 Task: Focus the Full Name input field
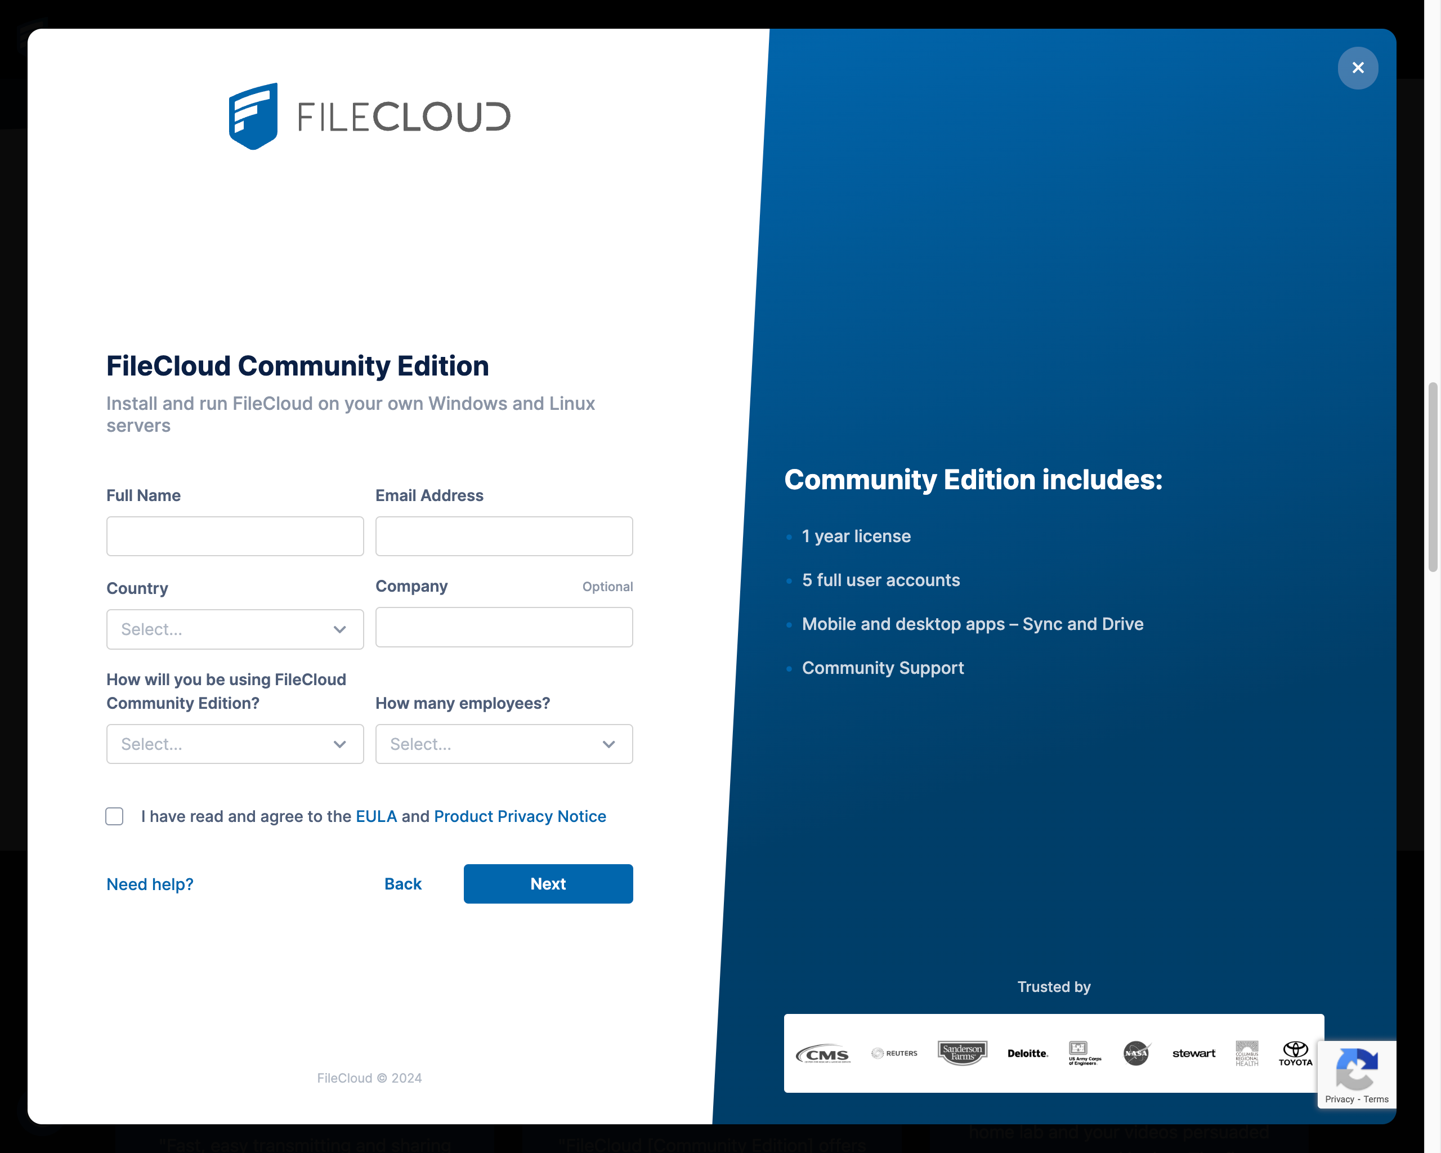point(235,536)
